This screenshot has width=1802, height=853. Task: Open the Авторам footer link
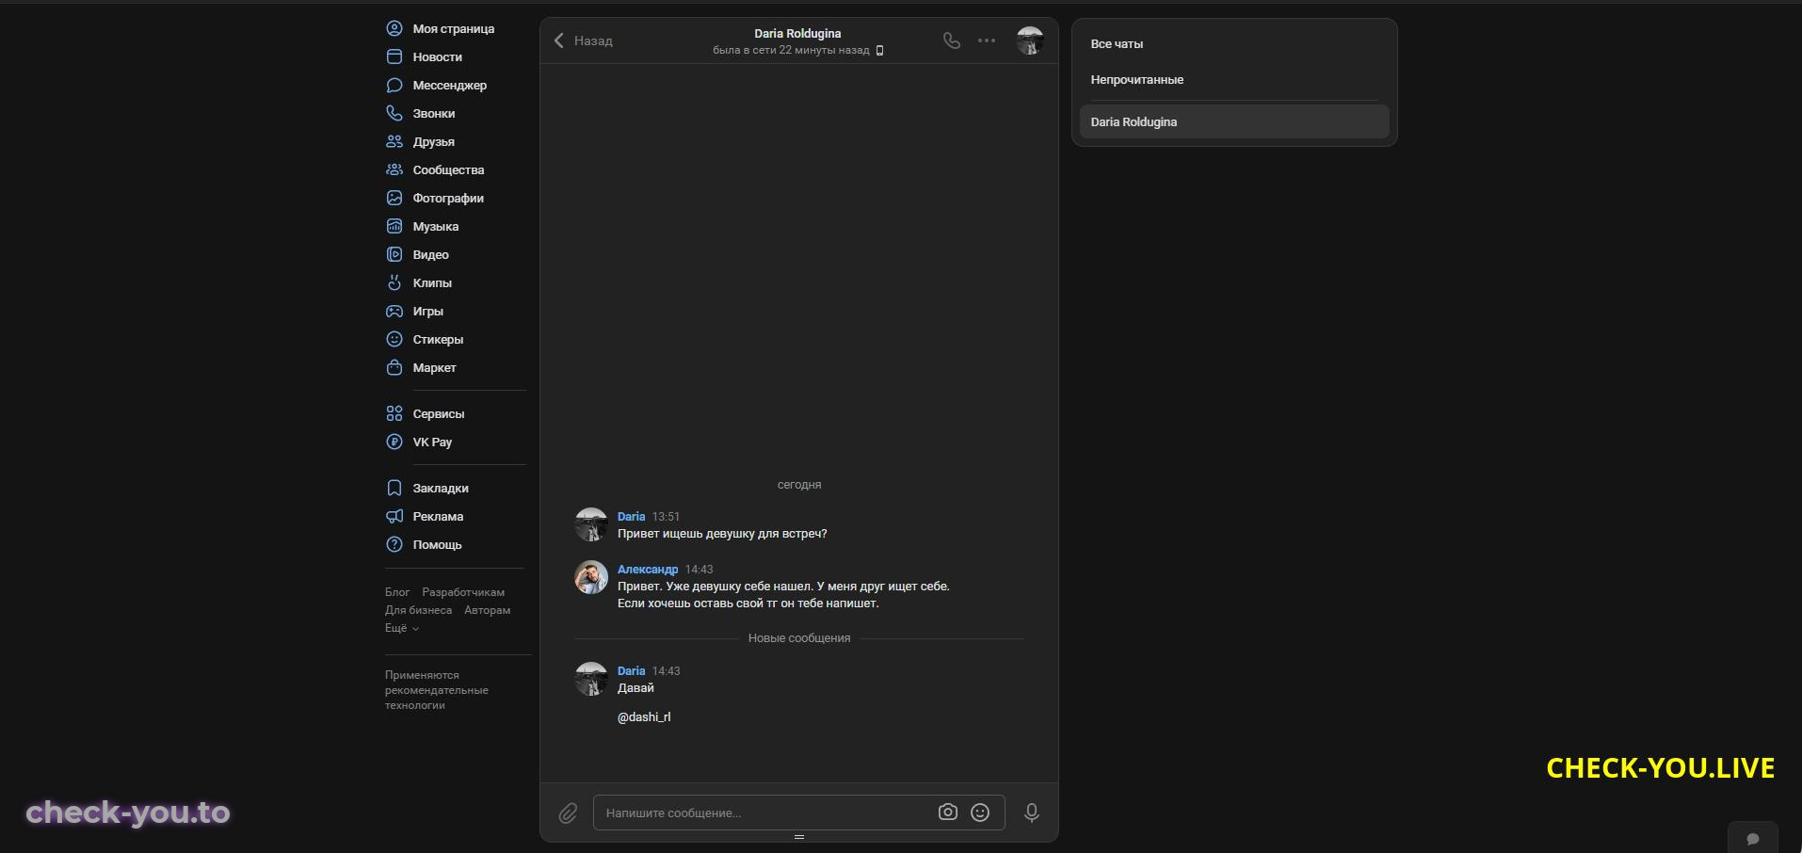point(488,610)
